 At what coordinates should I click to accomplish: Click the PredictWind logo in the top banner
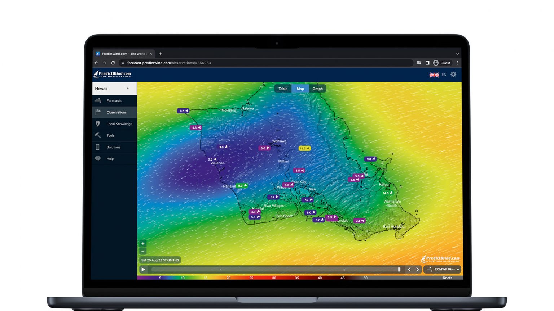tap(112, 74)
